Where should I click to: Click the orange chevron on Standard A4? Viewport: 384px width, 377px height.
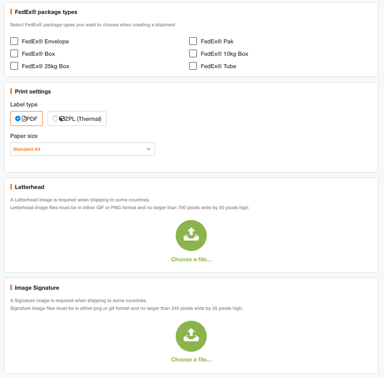pyautogui.click(x=148, y=149)
